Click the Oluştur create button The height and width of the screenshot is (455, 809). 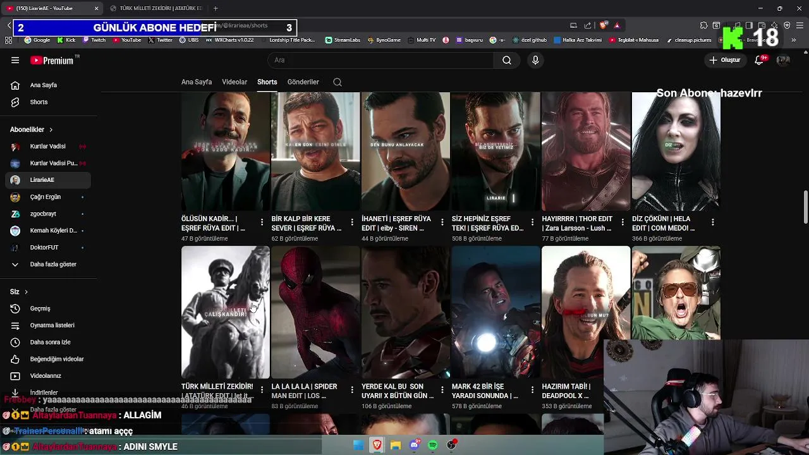pos(725,60)
